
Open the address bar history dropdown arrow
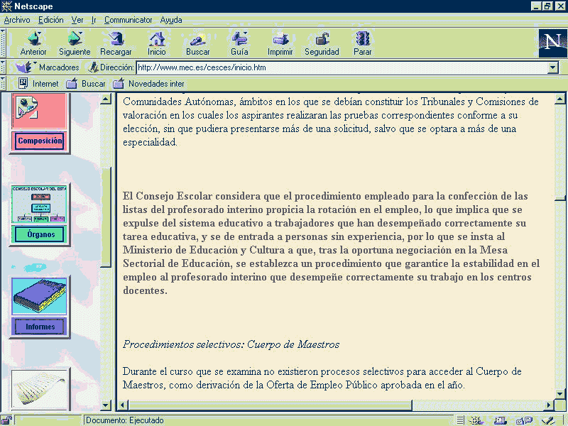[x=553, y=68]
